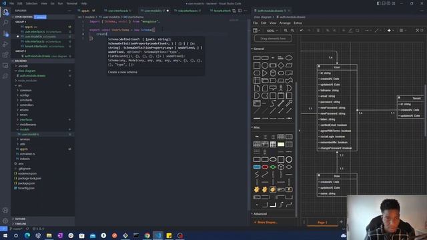Switch to the role.interface.ts editor tab
The width and height of the screenshot is (427, 240).
[187, 11]
